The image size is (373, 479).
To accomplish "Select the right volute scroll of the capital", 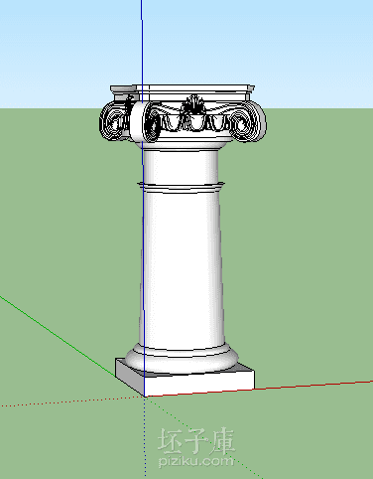I will (248, 121).
